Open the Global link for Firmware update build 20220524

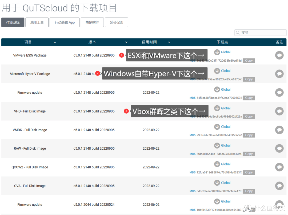pos(226,201)
